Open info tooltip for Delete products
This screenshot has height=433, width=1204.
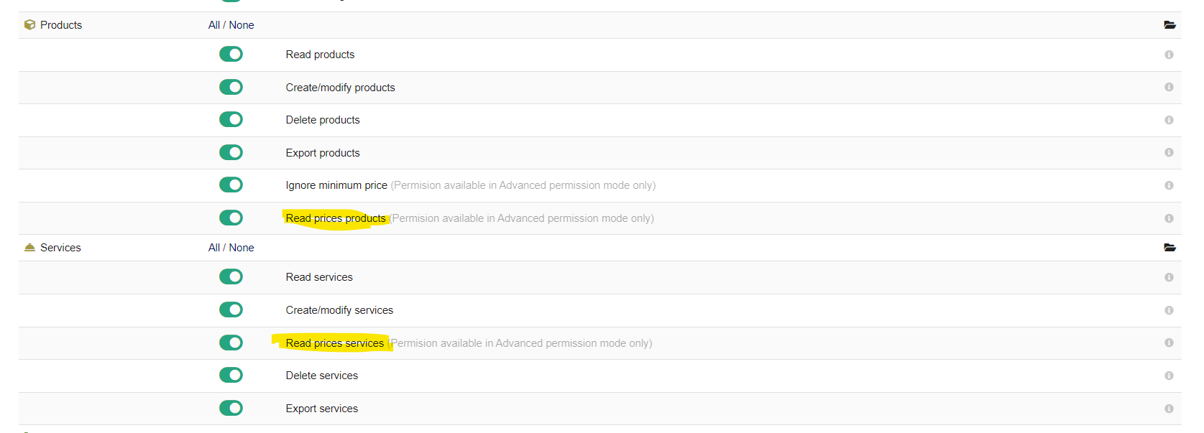click(x=1169, y=119)
